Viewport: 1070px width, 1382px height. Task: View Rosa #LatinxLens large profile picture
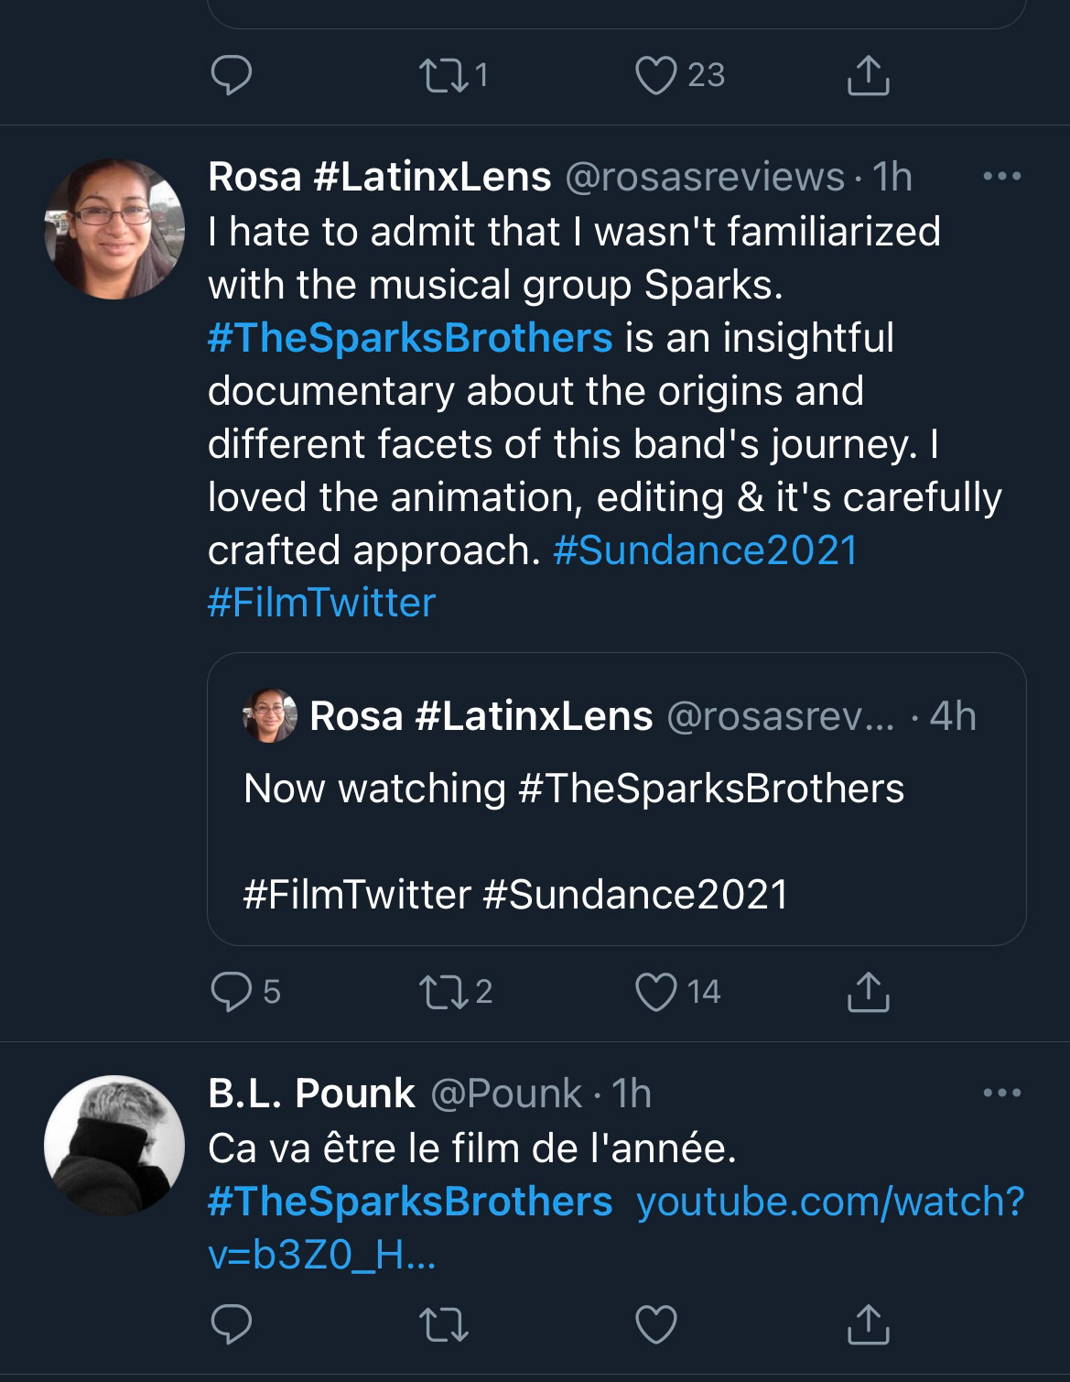(x=114, y=229)
